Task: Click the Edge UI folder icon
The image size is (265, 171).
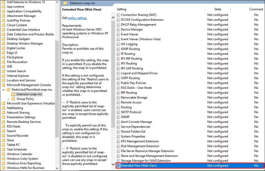Action: click(x=3, y=53)
